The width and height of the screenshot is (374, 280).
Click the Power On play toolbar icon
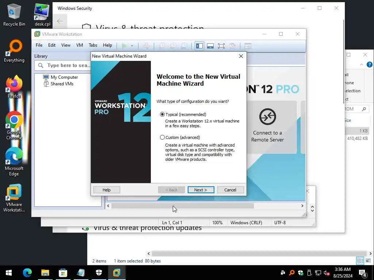[x=124, y=46]
